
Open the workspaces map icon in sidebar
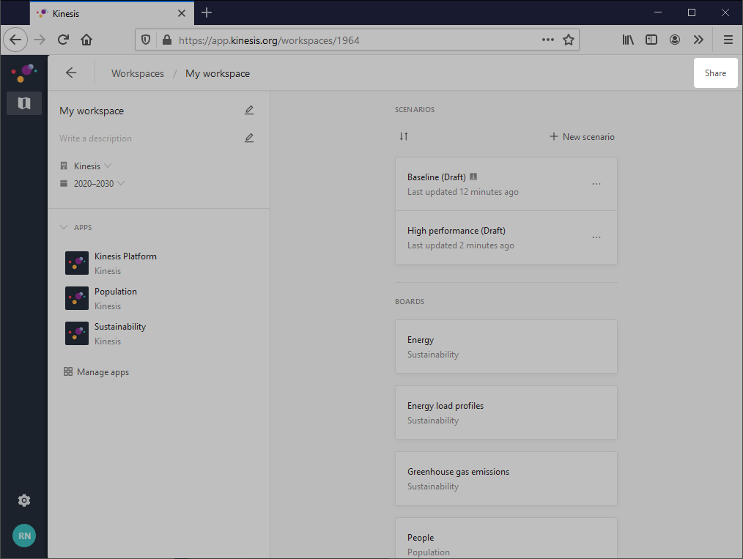24,103
